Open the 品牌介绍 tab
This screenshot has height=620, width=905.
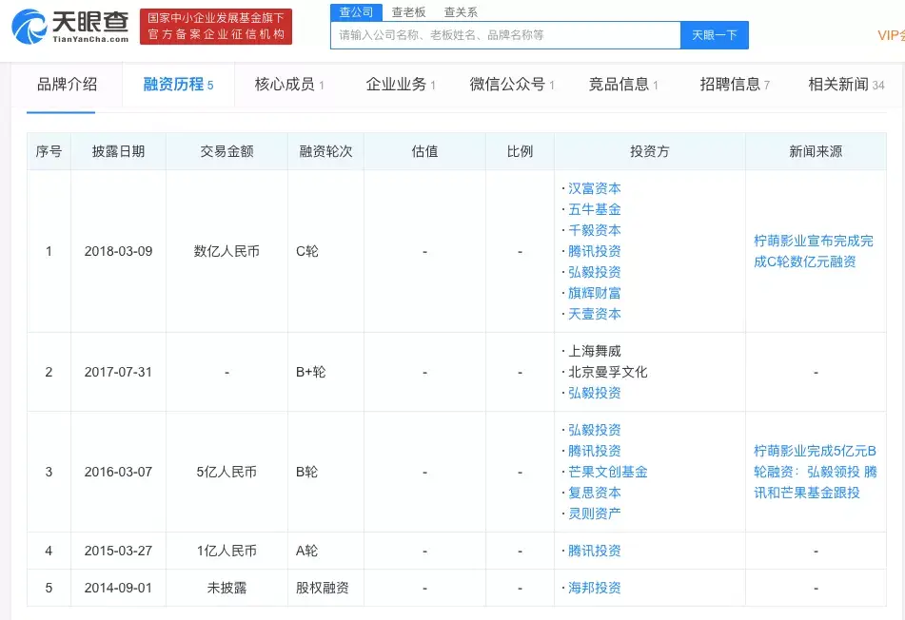point(67,85)
